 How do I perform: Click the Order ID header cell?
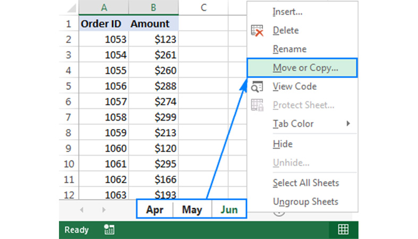click(103, 24)
